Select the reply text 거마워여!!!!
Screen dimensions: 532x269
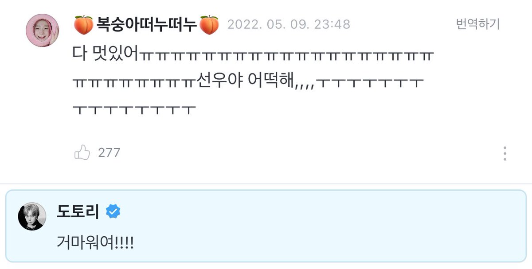point(95,242)
